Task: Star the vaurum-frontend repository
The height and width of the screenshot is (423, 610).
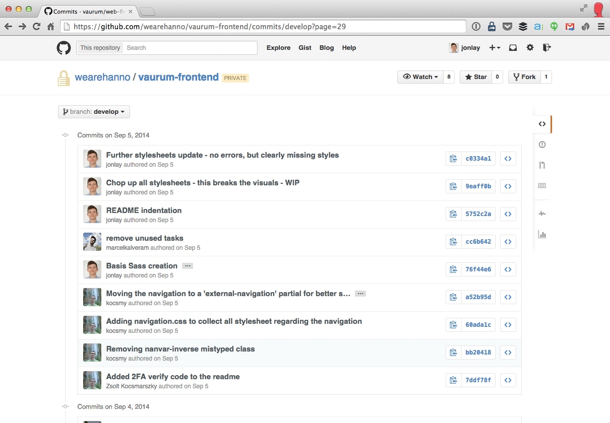Action: [x=475, y=77]
